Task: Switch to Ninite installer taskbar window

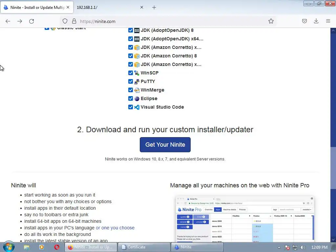Action: (197, 247)
